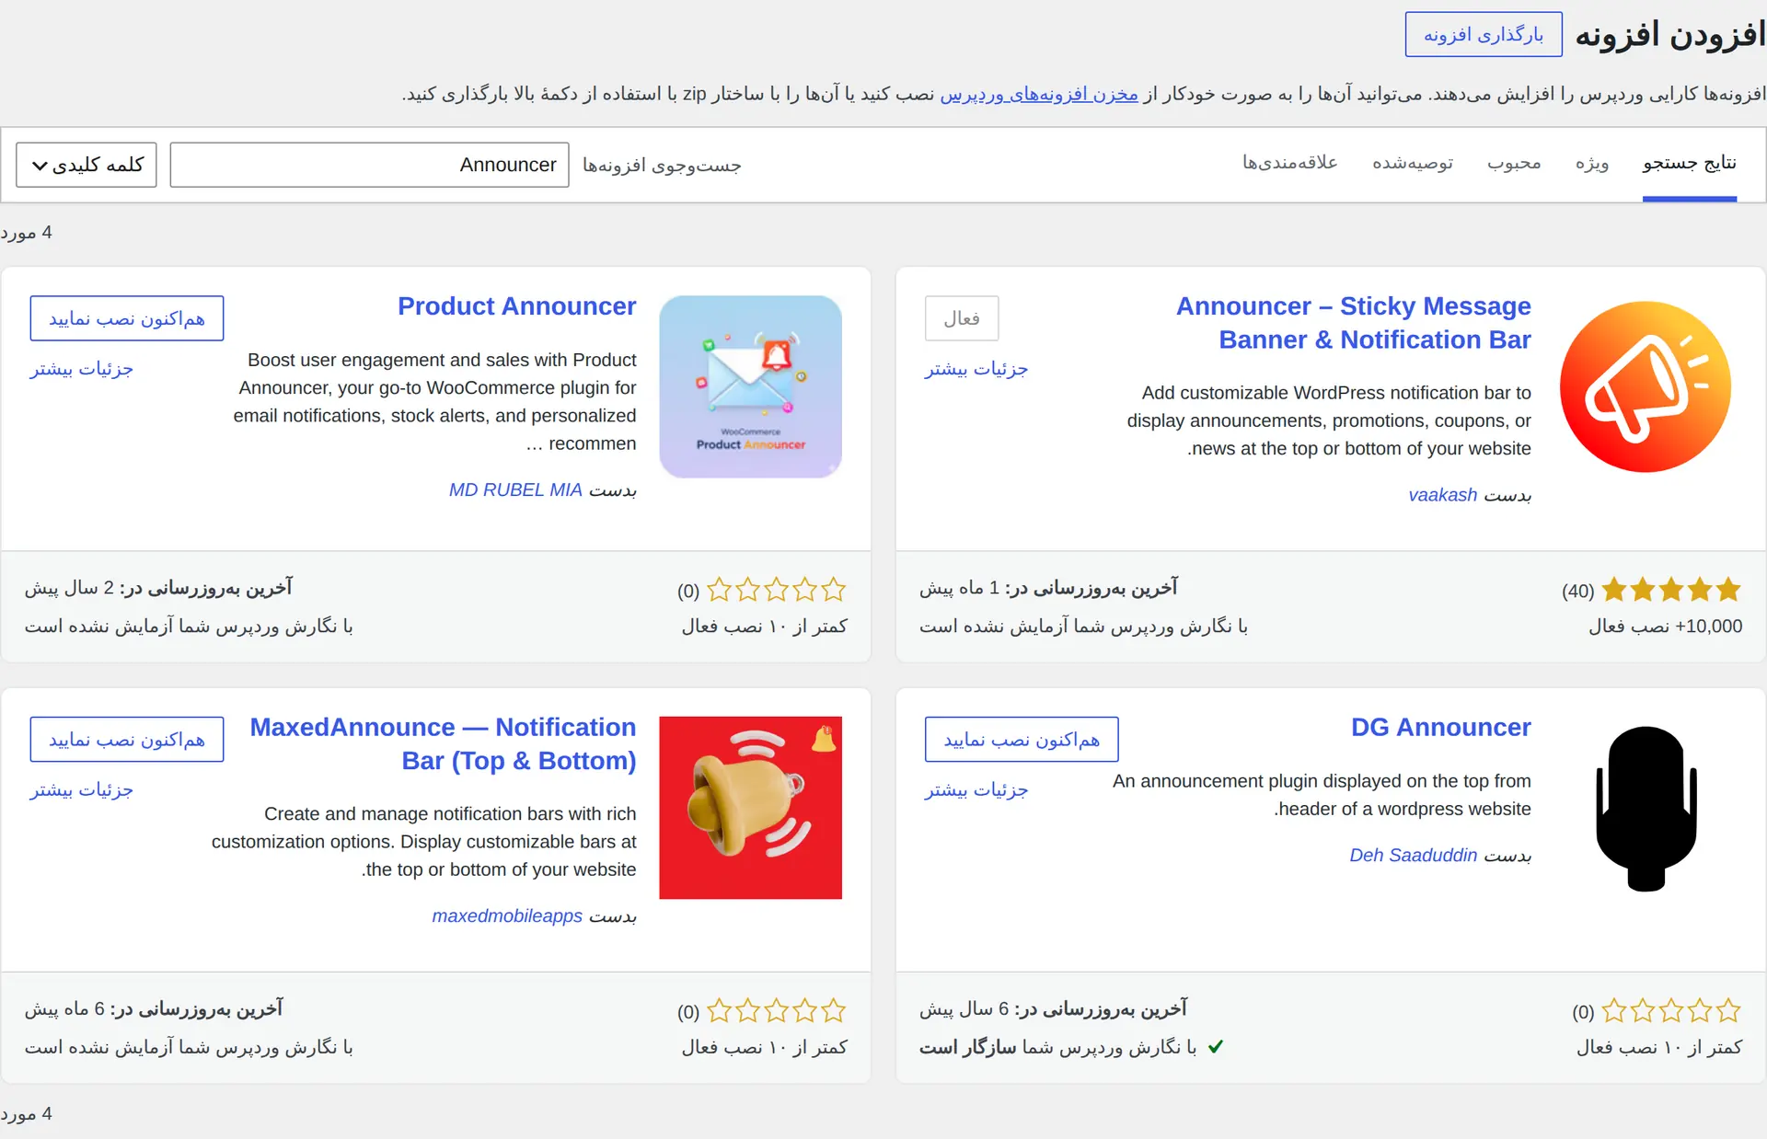Image resolution: width=1767 pixels, height=1139 pixels.
Task: Click the DG Announcer microphone icon
Action: [1646, 808]
